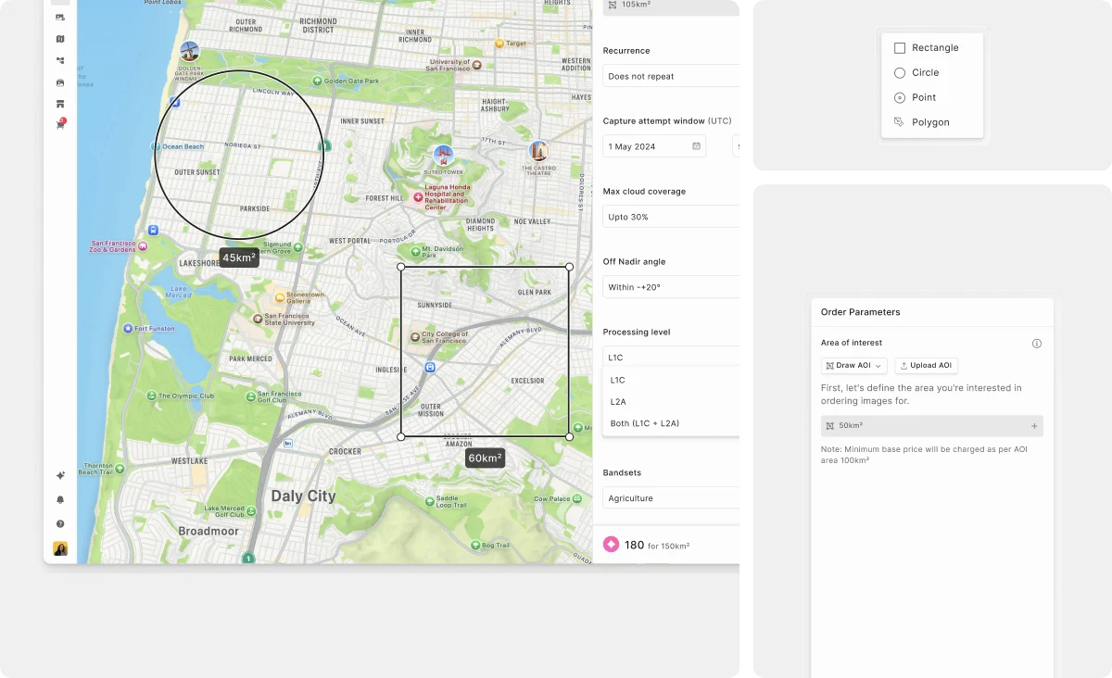Image resolution: width=1112 pixels, height=678 pixels.
Task: Click the bottom-right rectangle AOI handle
Action: [x=569, y=436]
